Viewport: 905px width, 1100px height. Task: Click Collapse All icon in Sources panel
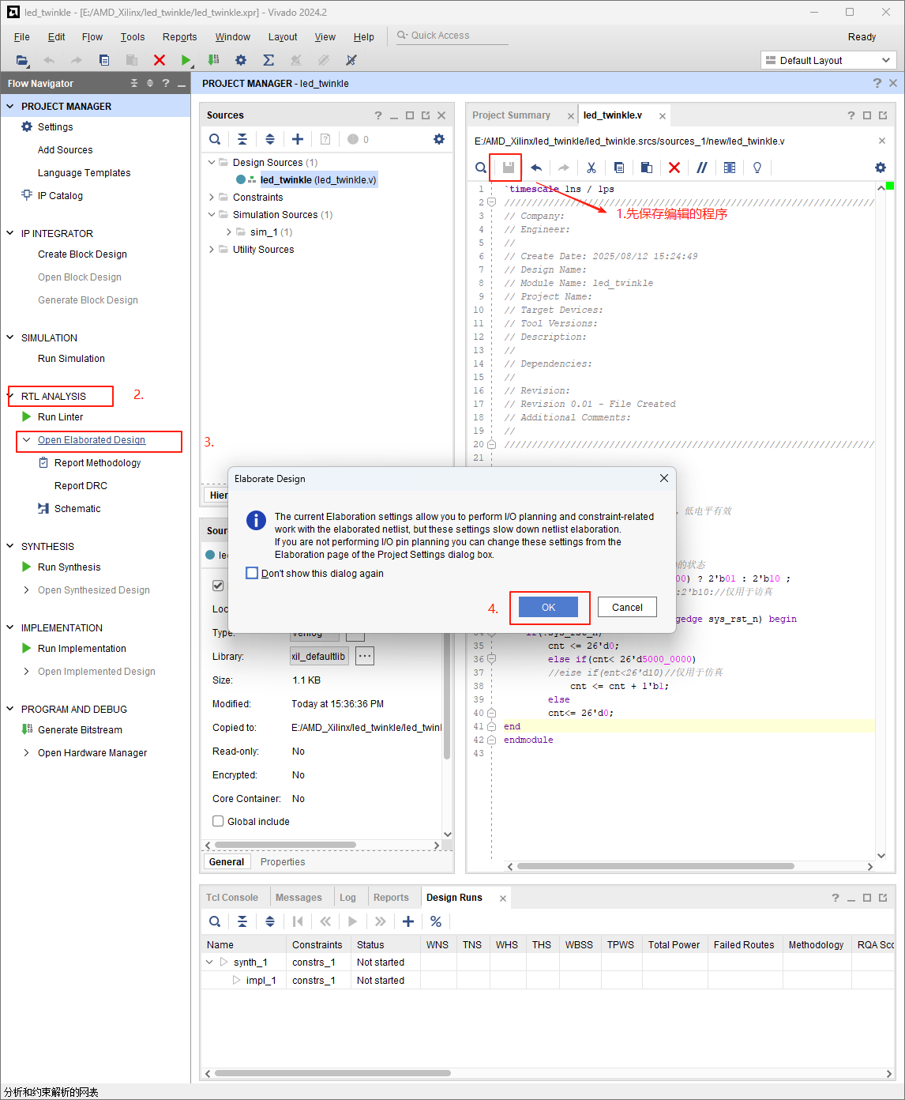coord(242,139)
